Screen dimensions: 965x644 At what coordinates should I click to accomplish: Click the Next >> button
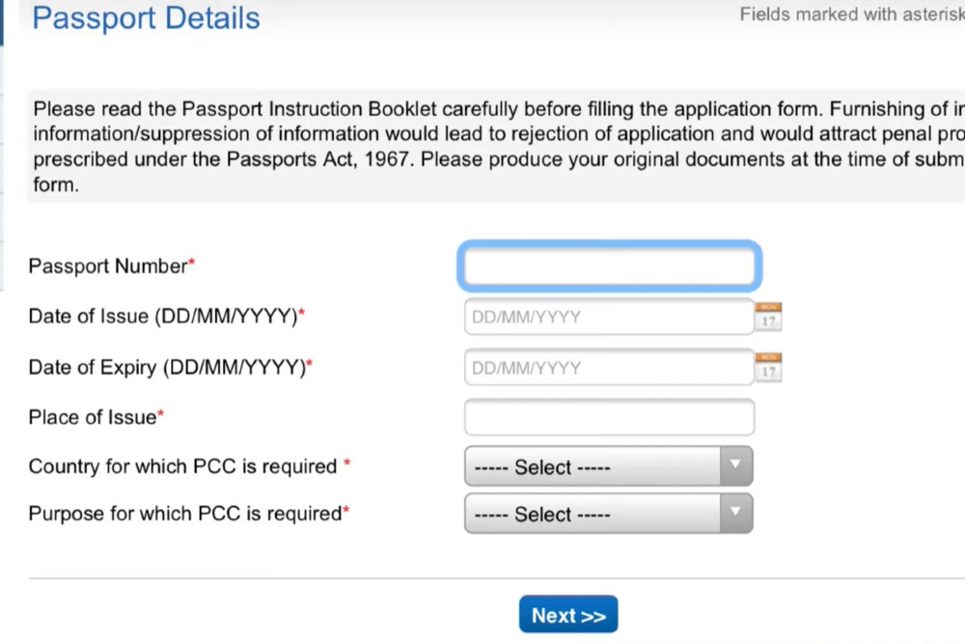click(x=568, y=614)
